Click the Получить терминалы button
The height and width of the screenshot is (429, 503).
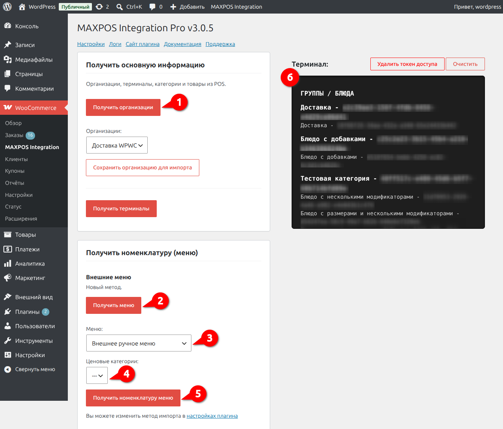click(121, 208)
